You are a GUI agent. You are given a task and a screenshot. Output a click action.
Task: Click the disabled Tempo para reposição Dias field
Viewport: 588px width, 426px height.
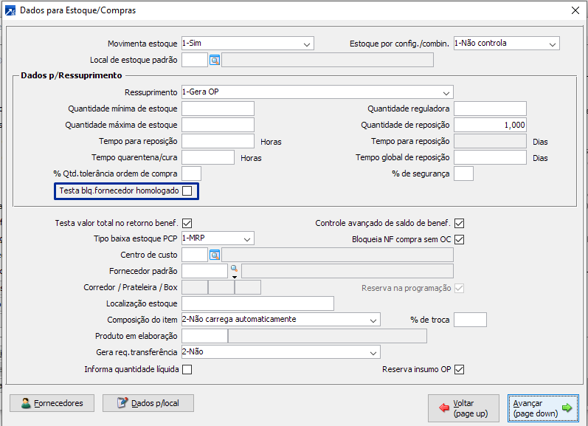[490, 141]
